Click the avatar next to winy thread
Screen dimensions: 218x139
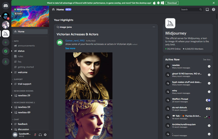[x=209, y=92]
